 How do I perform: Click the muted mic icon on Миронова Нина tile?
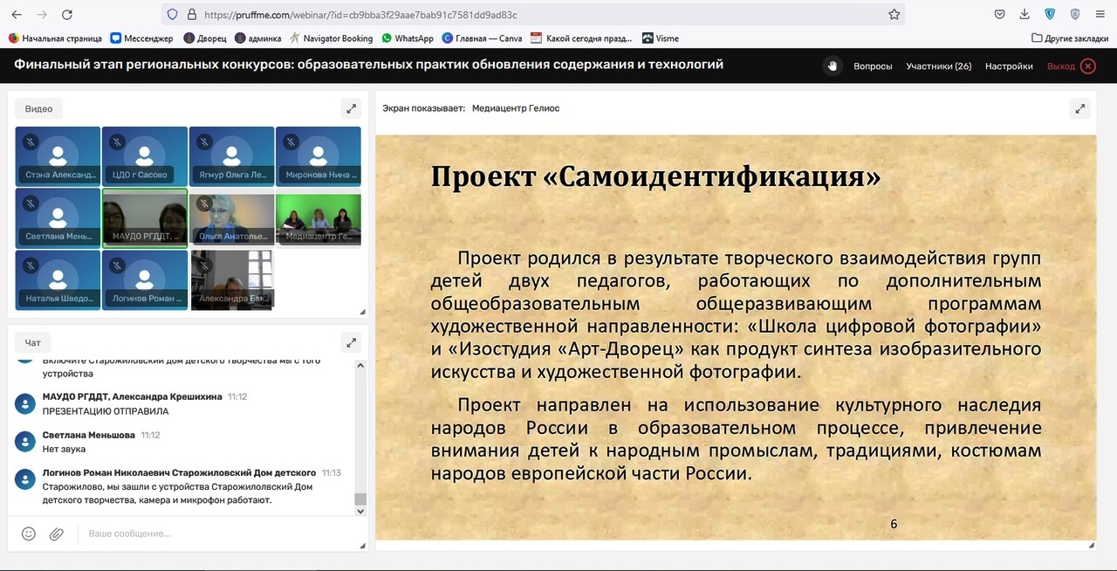pyautogui.click(x=291, y=141)
